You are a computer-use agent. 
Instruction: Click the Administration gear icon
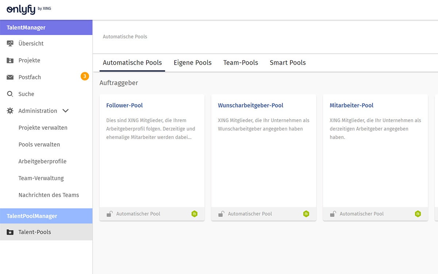pos(10,111)
